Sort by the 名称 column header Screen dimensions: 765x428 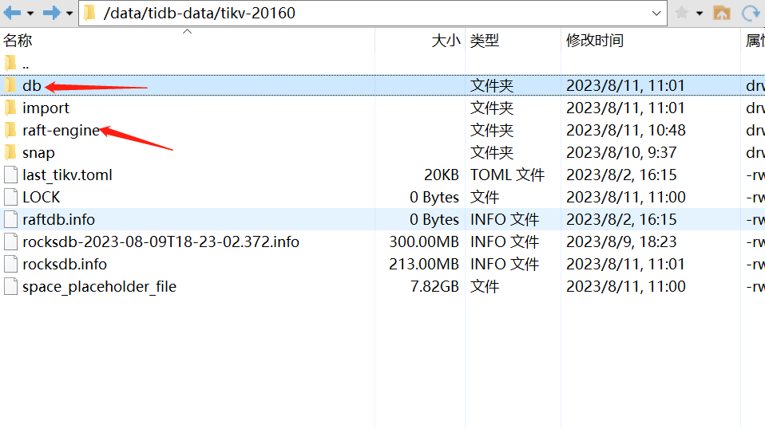(18, 41)
